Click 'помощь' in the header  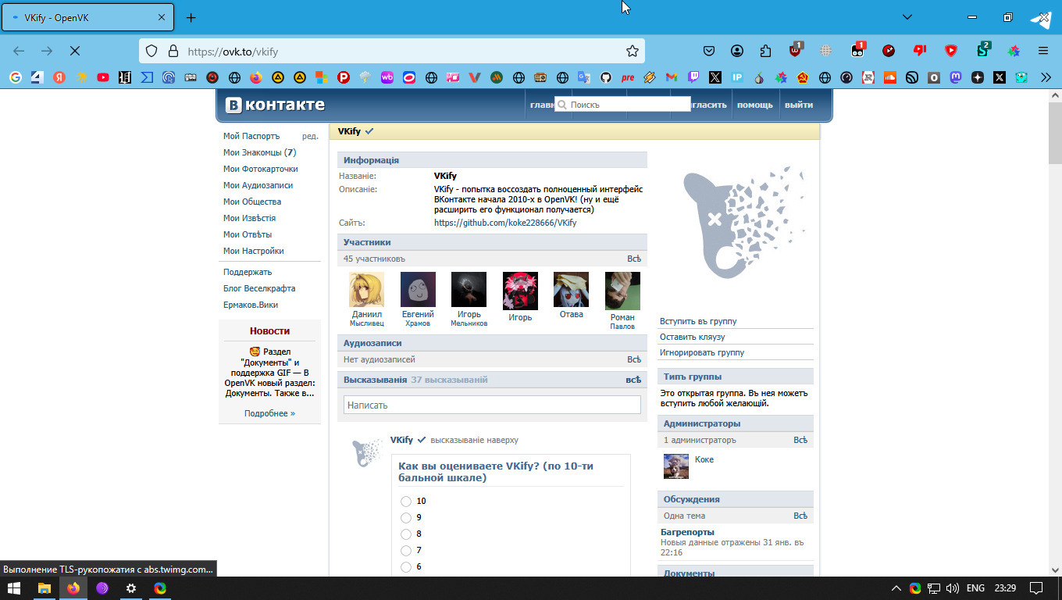[755, 105]
